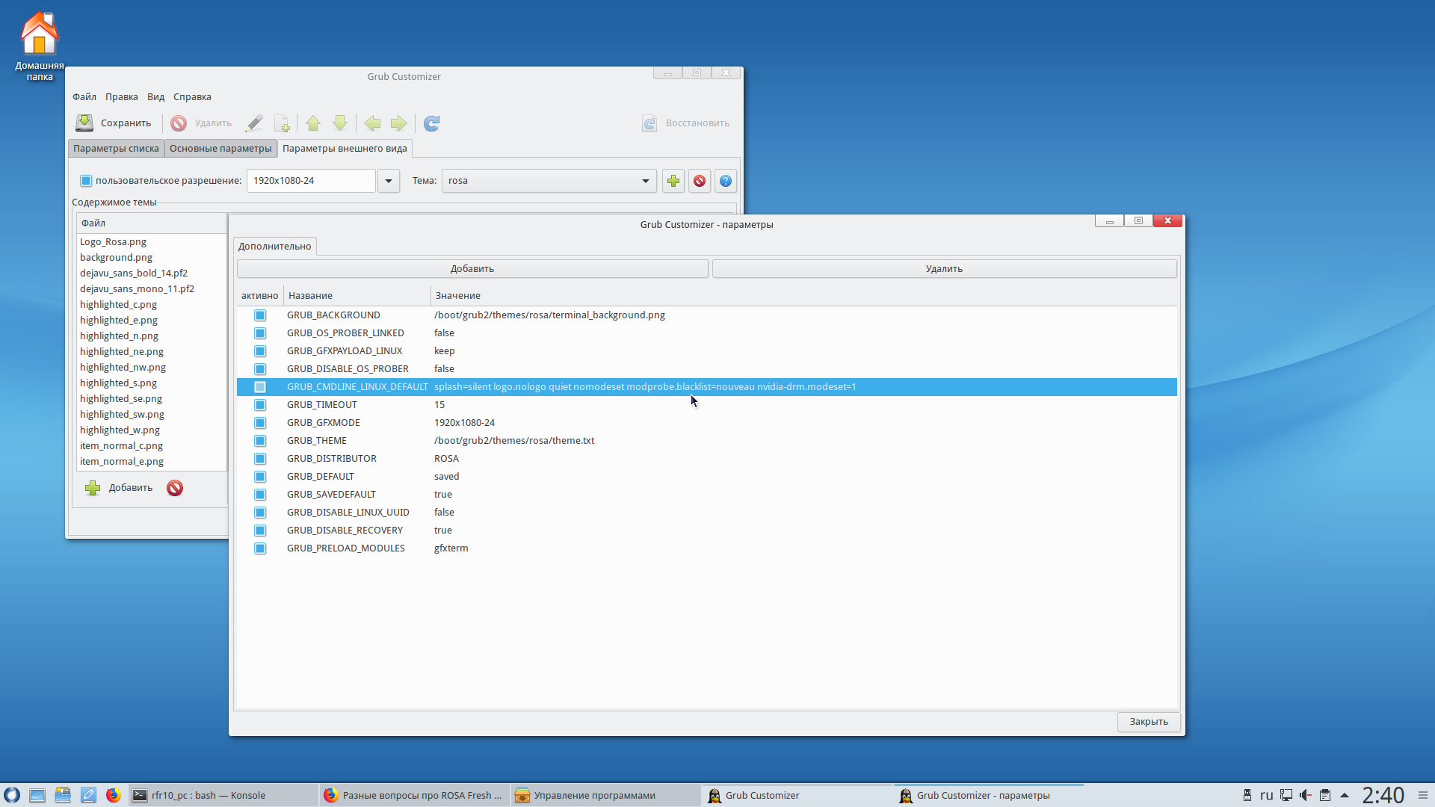
Task: Show hidden system tray icons arrow
Action: click(x=1345, y=795)
